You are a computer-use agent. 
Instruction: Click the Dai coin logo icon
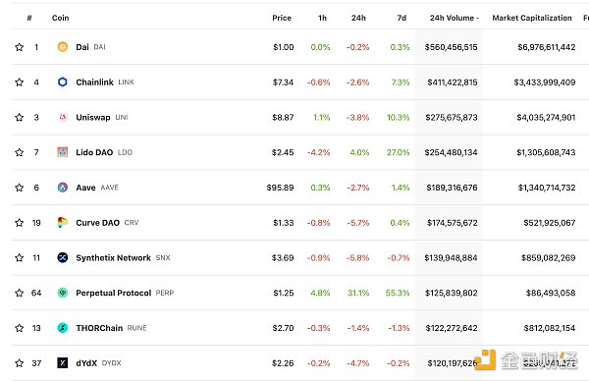(x=63, y=47)
